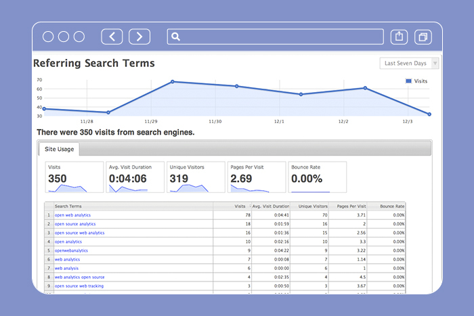Select the Pages Per Visit metric card
This screenshot has height=316, width=474.
(257, 177)
